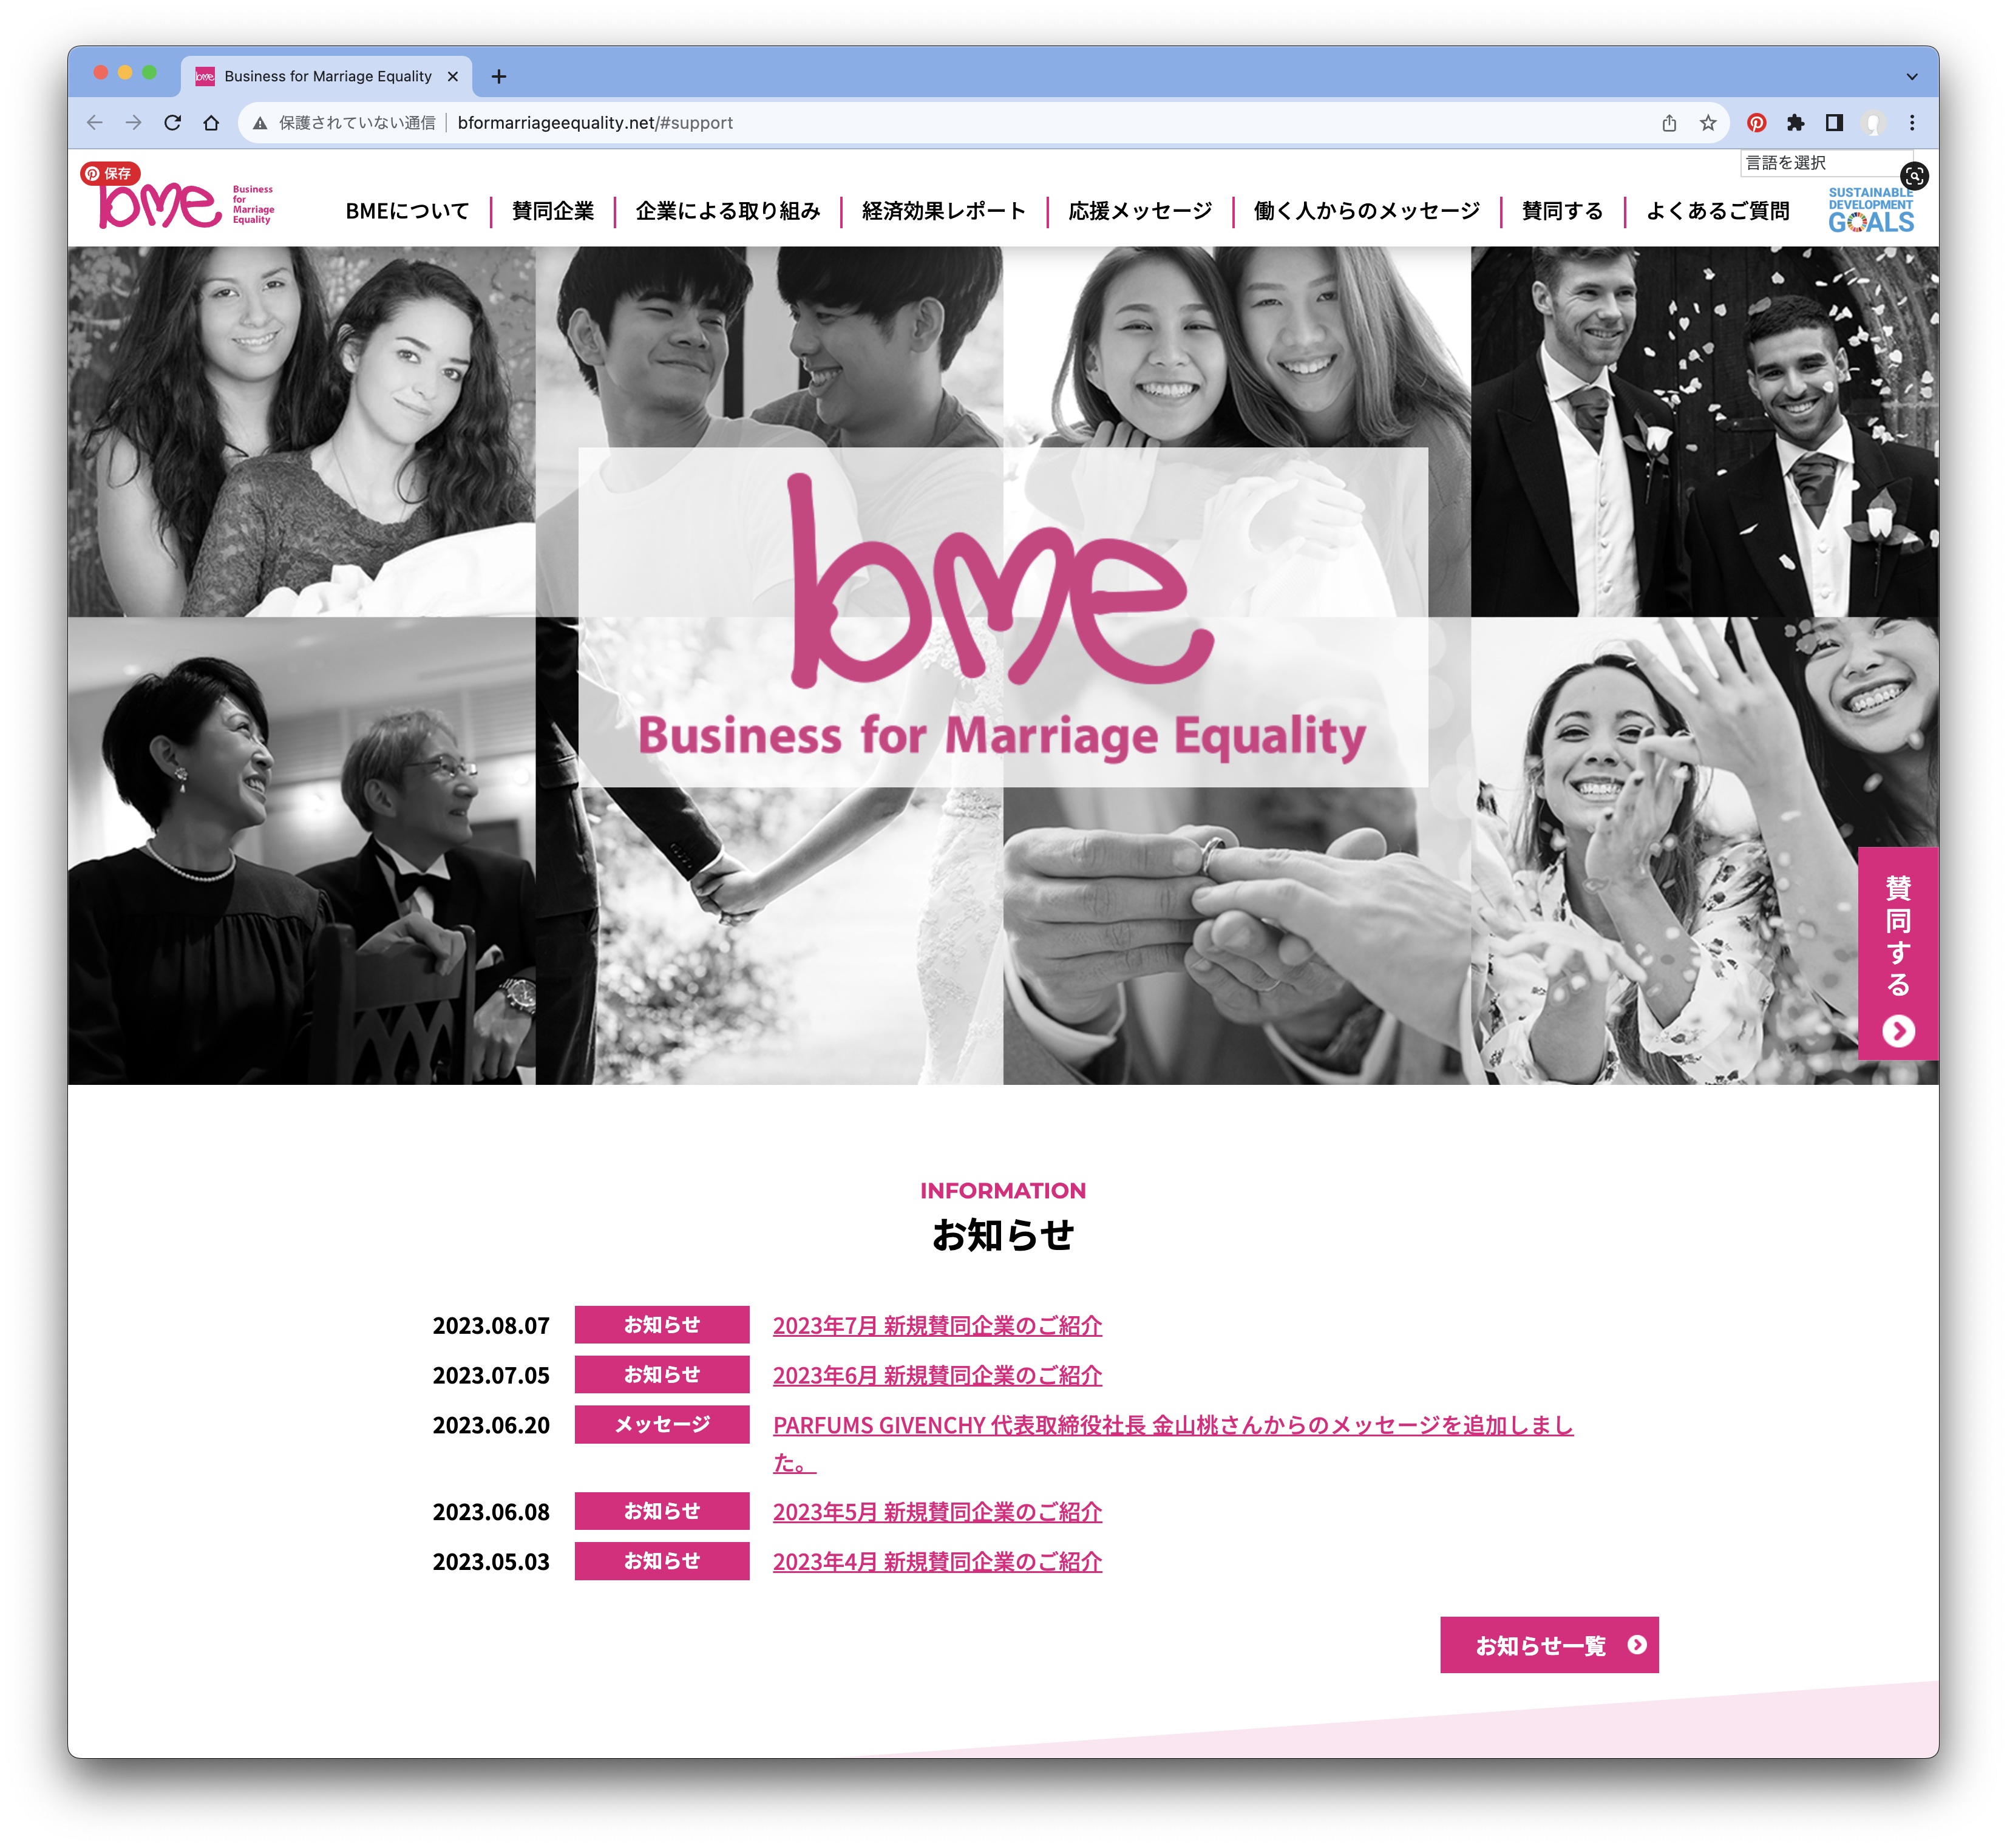2007x1848 pixels.
Task: Click the Sustainable Development Goals logo
Action: tap(1870, 211)
